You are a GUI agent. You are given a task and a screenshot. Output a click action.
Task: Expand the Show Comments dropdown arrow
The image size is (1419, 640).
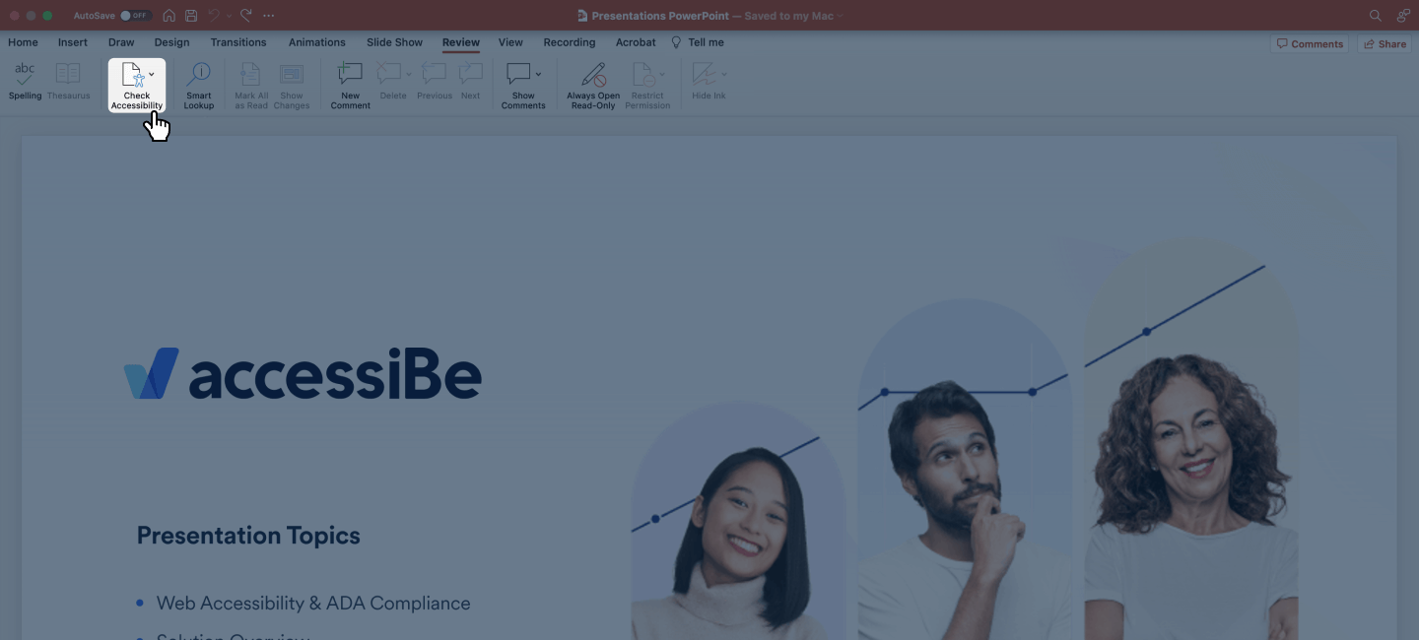point(538,74)
